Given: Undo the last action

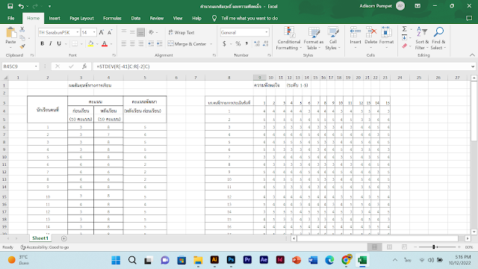Looking at the screenshot, I should [x=21, y=6].
